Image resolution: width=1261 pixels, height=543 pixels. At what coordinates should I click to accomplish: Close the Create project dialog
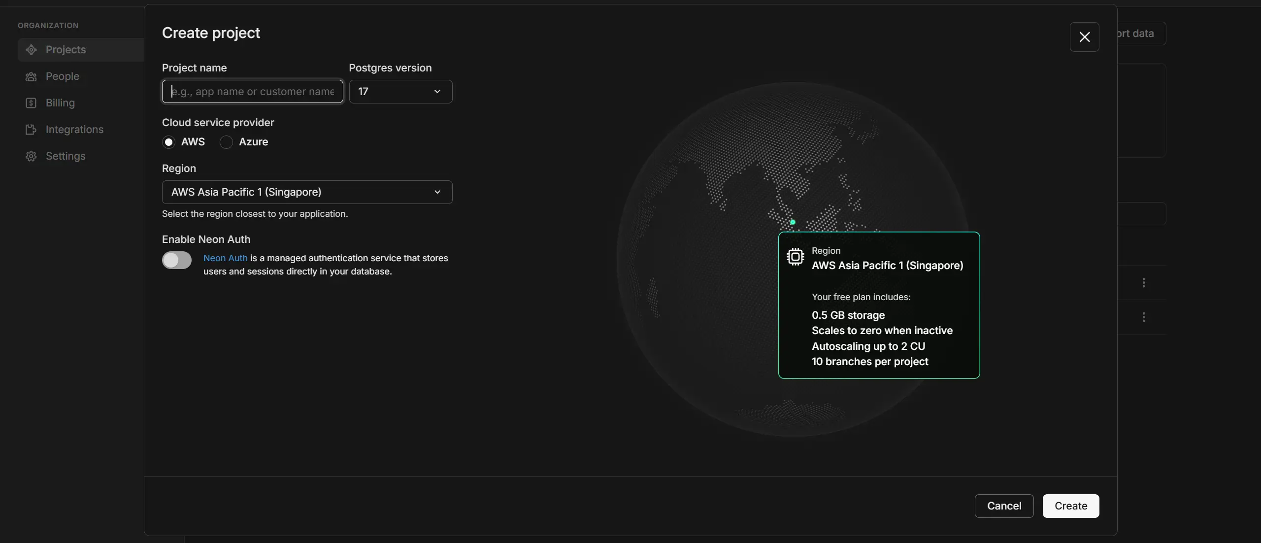[1084, 37]
